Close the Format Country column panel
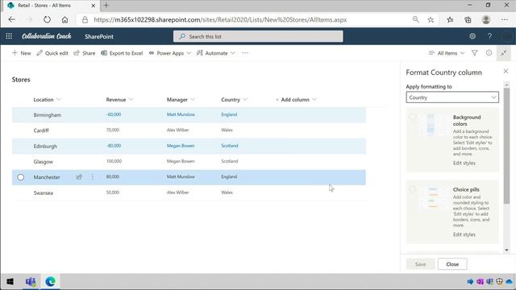The width and height of the screenshot is (516, 290). 506,72
